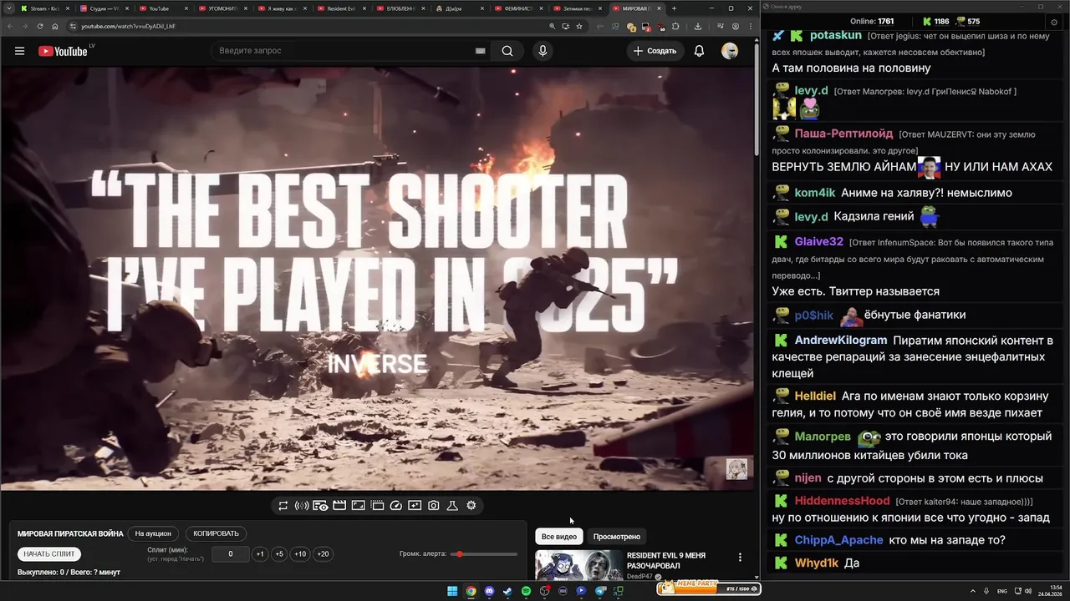Click the browser back arrow
This screenshot has width=1070, height=601.
9,26
